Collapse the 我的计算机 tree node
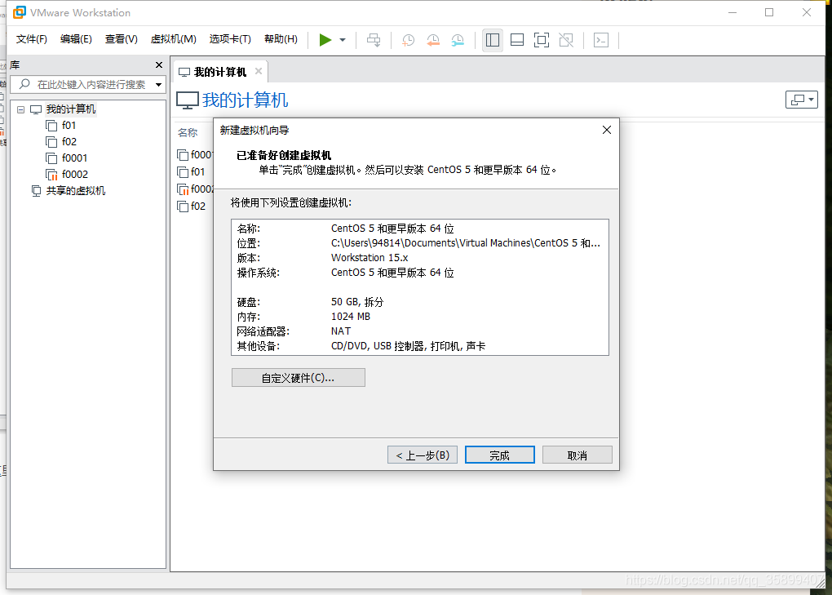 20,109
